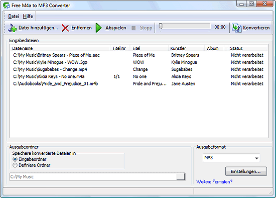
Task: Open the Hilfe menu
Action: pyautogui.click(x=28, y=16)
